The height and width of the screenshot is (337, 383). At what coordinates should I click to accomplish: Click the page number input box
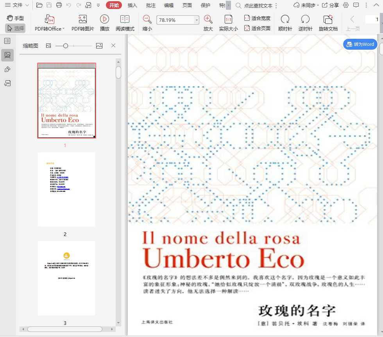[372, 19]
